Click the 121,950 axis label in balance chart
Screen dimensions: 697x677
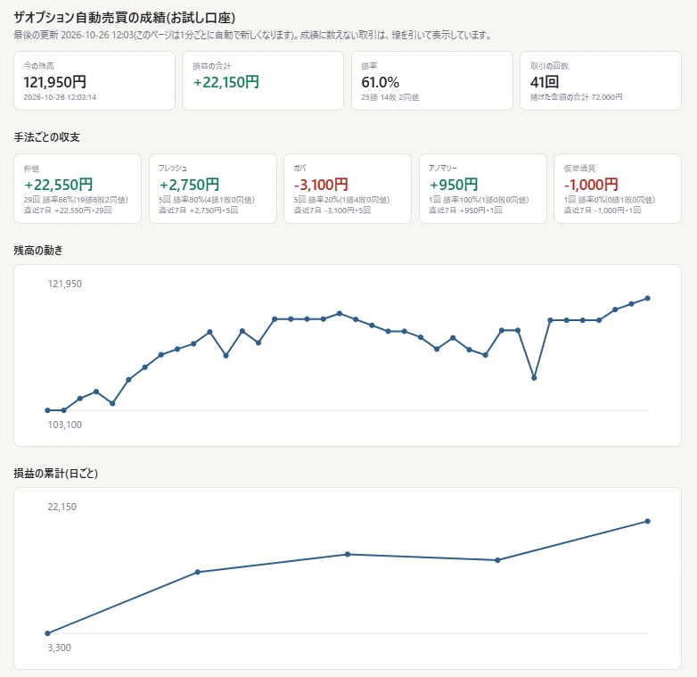point(65,284)
